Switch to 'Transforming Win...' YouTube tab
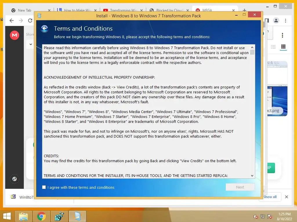 coord(124,10)
